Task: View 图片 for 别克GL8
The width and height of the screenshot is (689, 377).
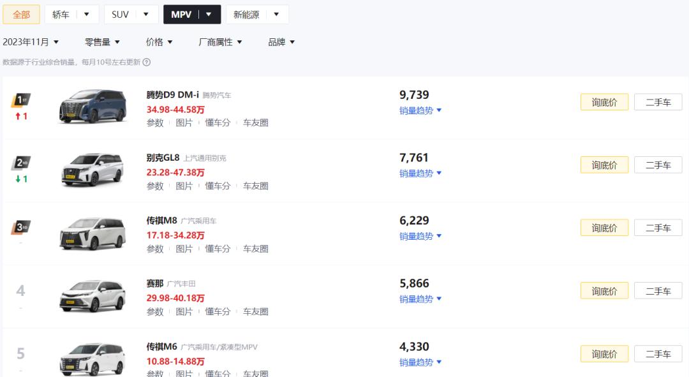Action: (x=184, y=186)
